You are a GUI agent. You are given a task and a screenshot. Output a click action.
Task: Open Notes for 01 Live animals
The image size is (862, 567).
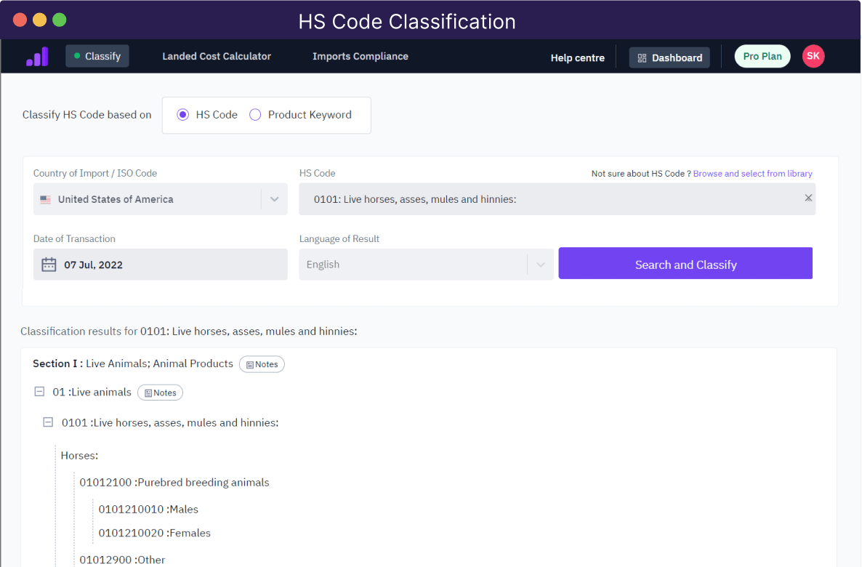pyautogui.click(x=160, y=393)
